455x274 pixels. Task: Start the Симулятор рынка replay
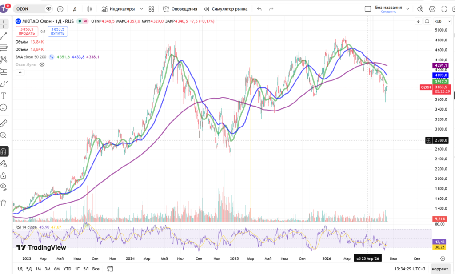click(x=226, y=9)
